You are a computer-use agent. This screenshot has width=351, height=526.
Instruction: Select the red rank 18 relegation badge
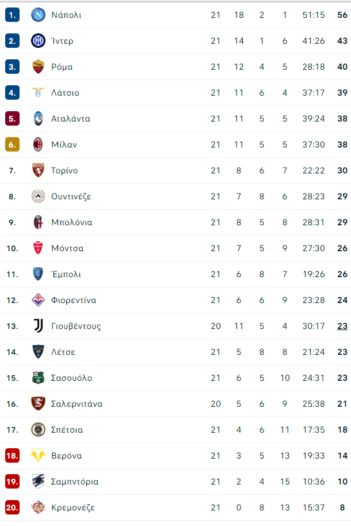coord(13,456)
